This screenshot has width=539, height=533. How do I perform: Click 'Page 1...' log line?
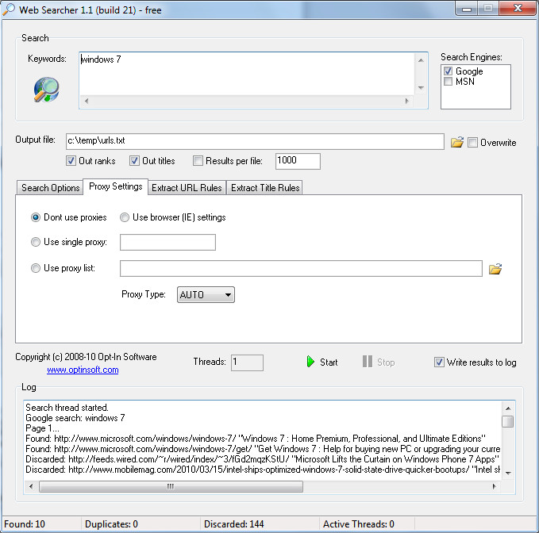click(42, 428)
